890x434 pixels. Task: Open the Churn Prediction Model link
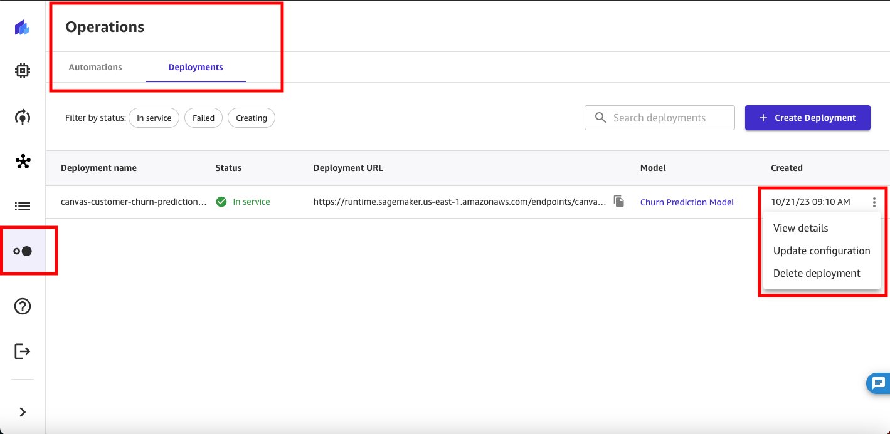(687, 202)
